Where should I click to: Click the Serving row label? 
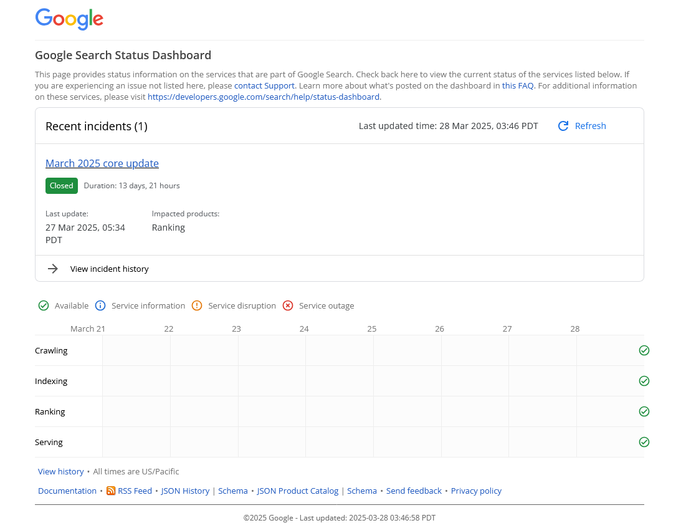[x=49, y=442]
